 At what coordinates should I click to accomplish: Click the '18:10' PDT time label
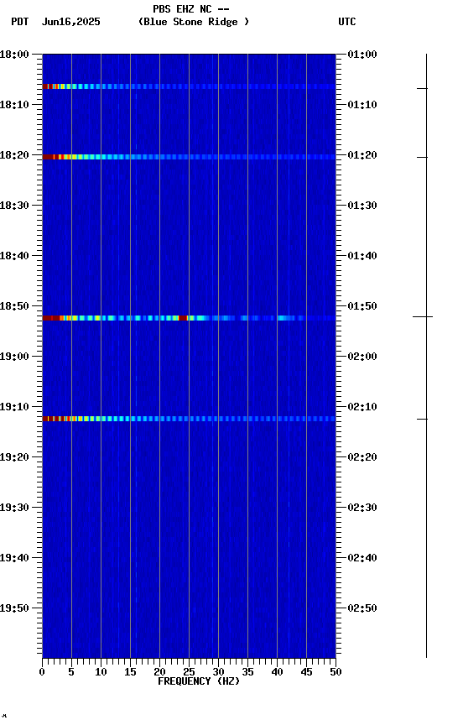pyautogui.click(x=14, y=105)
